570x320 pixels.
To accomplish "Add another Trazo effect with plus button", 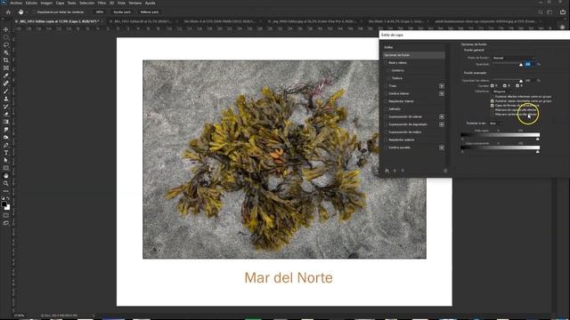I will point(442,86).
